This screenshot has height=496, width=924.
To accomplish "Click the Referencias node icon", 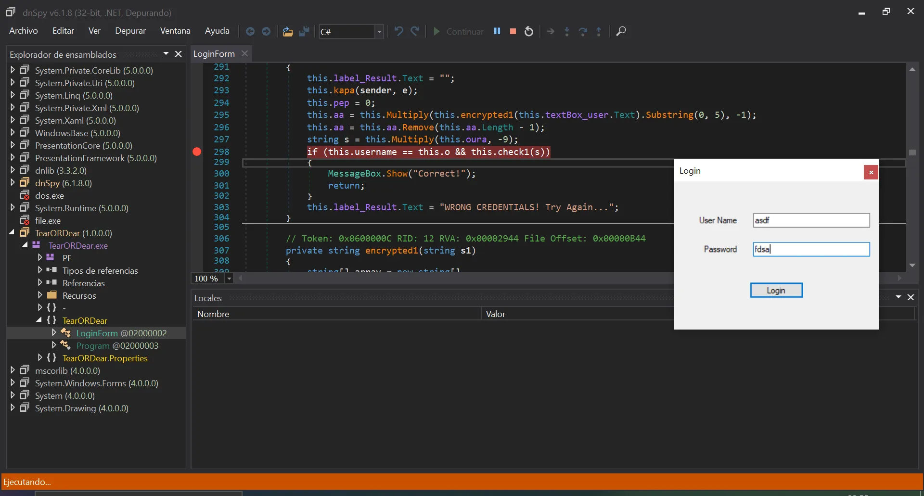I will coord(51,283).
